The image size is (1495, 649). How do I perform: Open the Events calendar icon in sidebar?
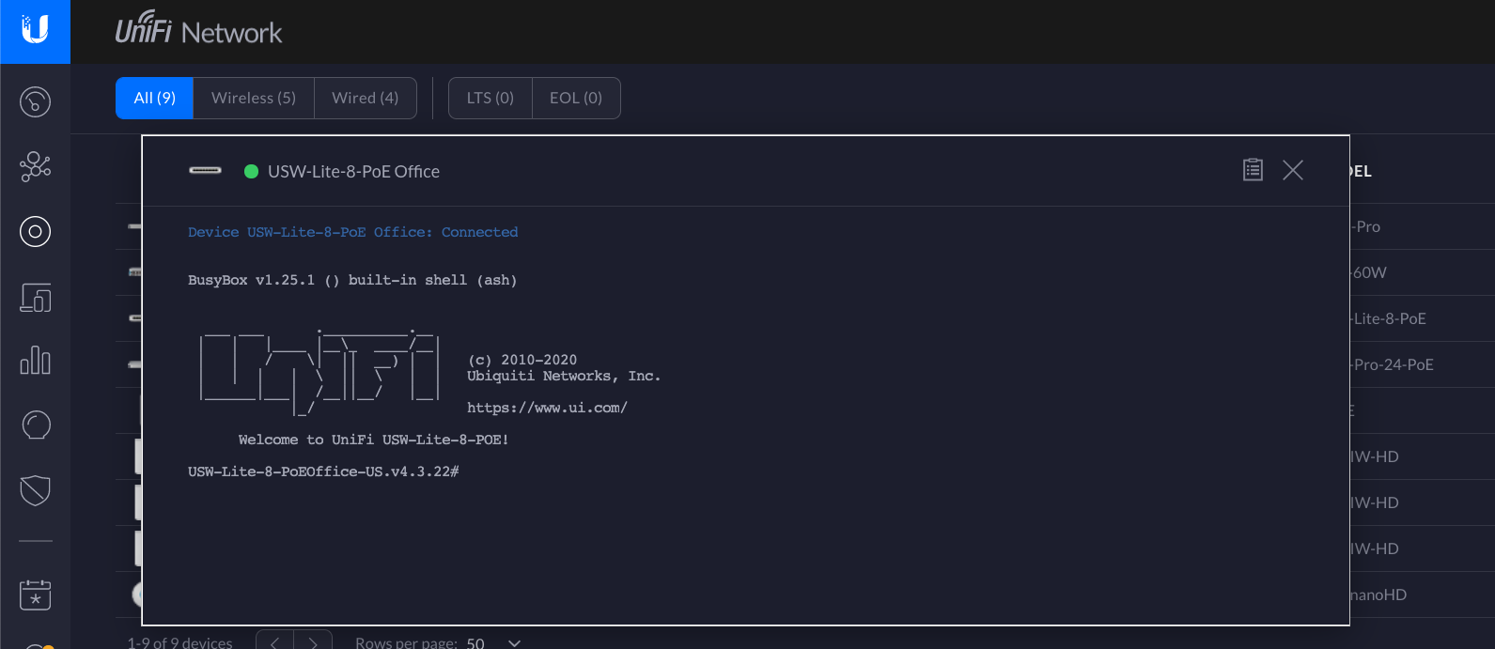(35, 595)
